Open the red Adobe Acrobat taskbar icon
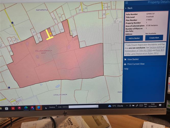This screenshot has width=170, height=128. click(20, 108)
